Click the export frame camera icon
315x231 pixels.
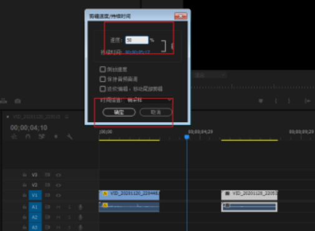tap(17, 101)
